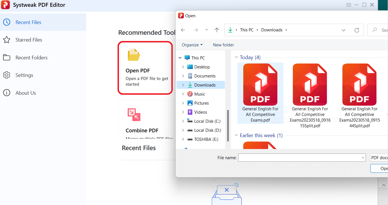Select Local Disk (C:) in navigation tree

point(207,121)
